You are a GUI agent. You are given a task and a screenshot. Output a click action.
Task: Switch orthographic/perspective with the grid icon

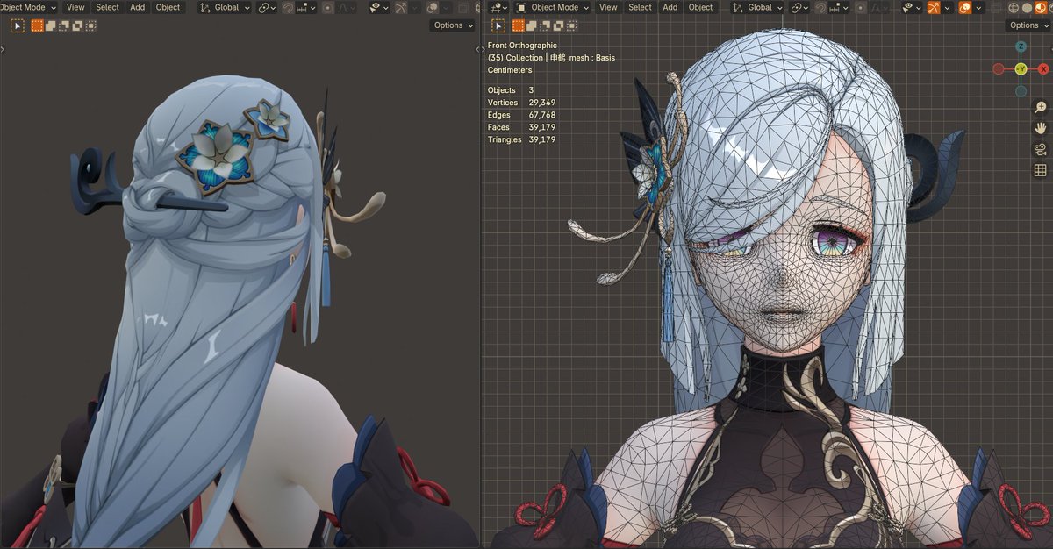(1040, 170)
